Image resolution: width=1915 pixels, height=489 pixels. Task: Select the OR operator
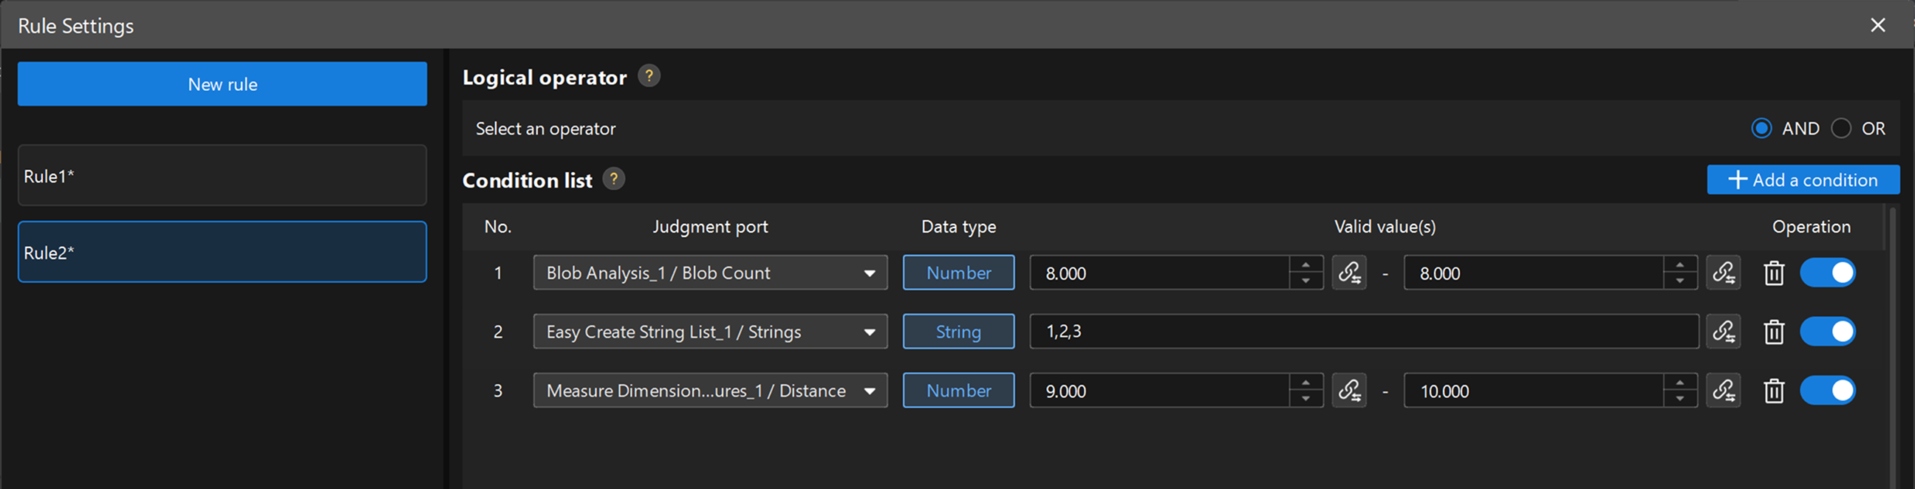1840,129
